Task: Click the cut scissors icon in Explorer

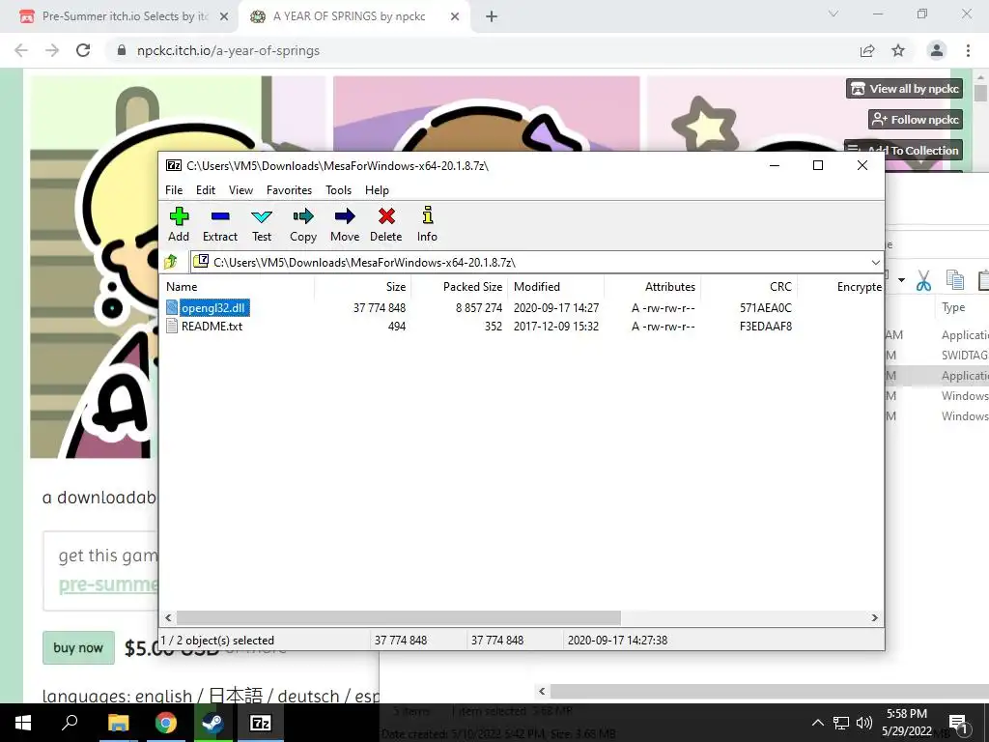Action: coord(923,280)
